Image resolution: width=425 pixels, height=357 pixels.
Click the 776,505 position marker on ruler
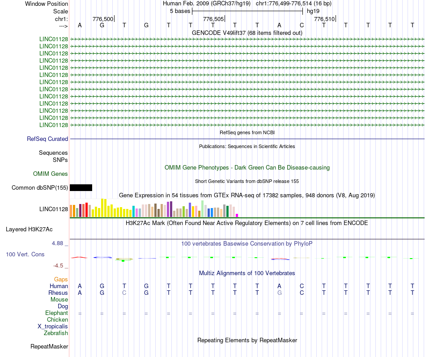pos(214,19)
